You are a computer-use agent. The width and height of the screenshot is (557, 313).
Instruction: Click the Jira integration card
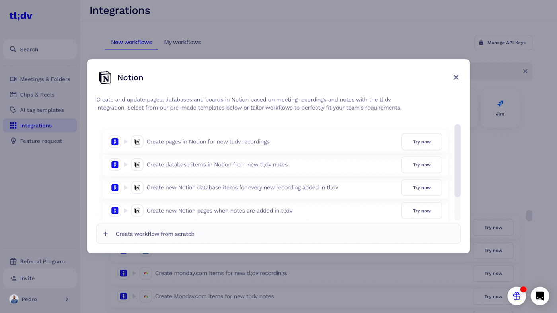tap(500, 108)
